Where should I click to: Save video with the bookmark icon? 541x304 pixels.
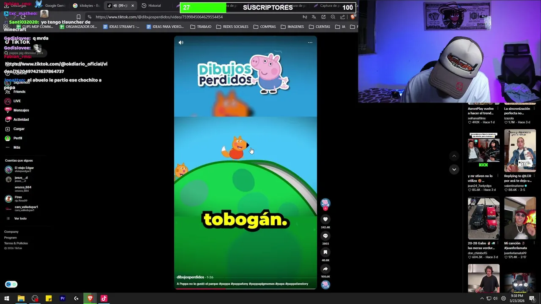325,252
